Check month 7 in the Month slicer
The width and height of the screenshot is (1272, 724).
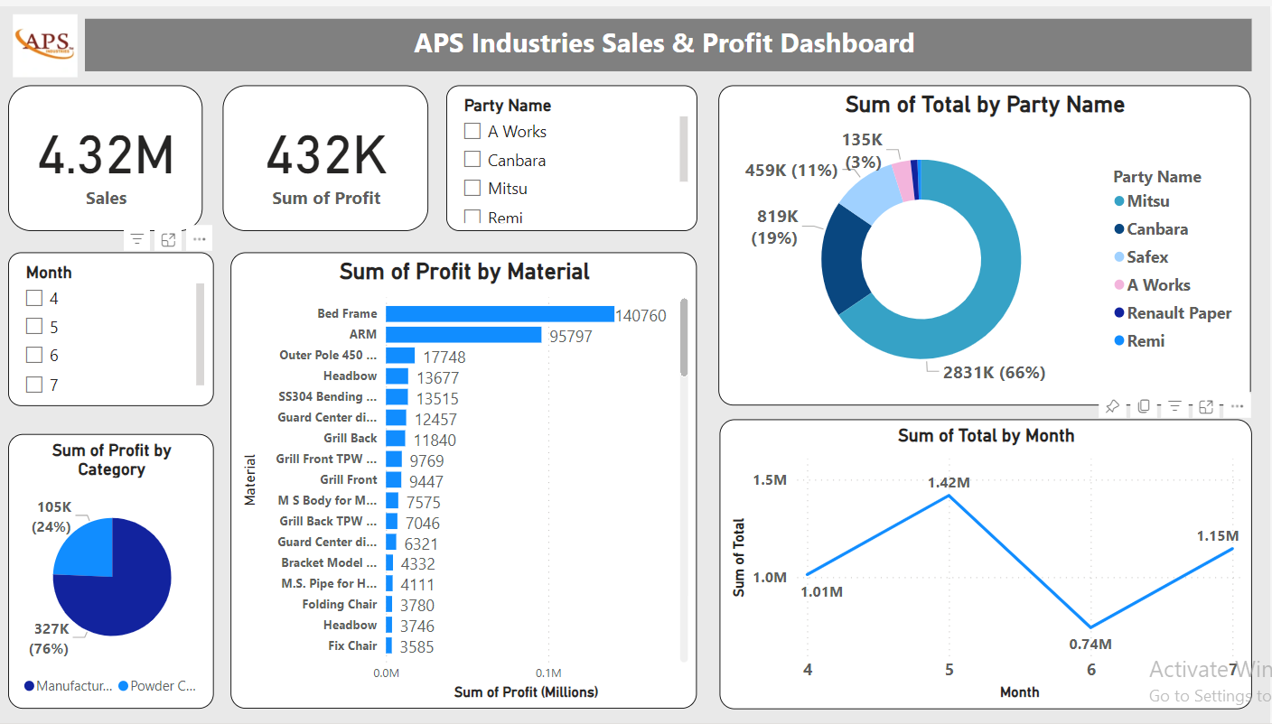pyautogui.click(x=33, y=384)
